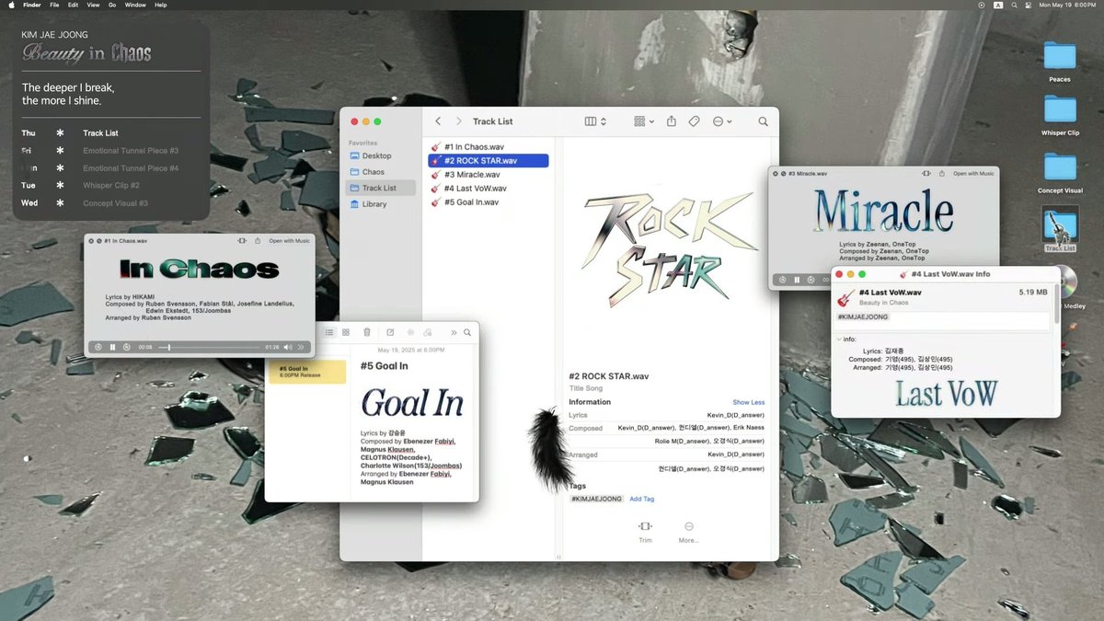
Task: Open Concept Visual folder on desktop
Action: point(1060,172)
